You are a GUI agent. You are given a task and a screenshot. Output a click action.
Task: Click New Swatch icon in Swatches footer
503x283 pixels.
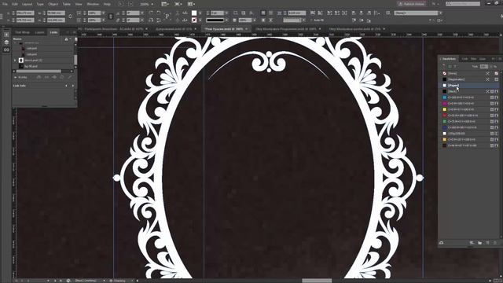pos(487,243)
